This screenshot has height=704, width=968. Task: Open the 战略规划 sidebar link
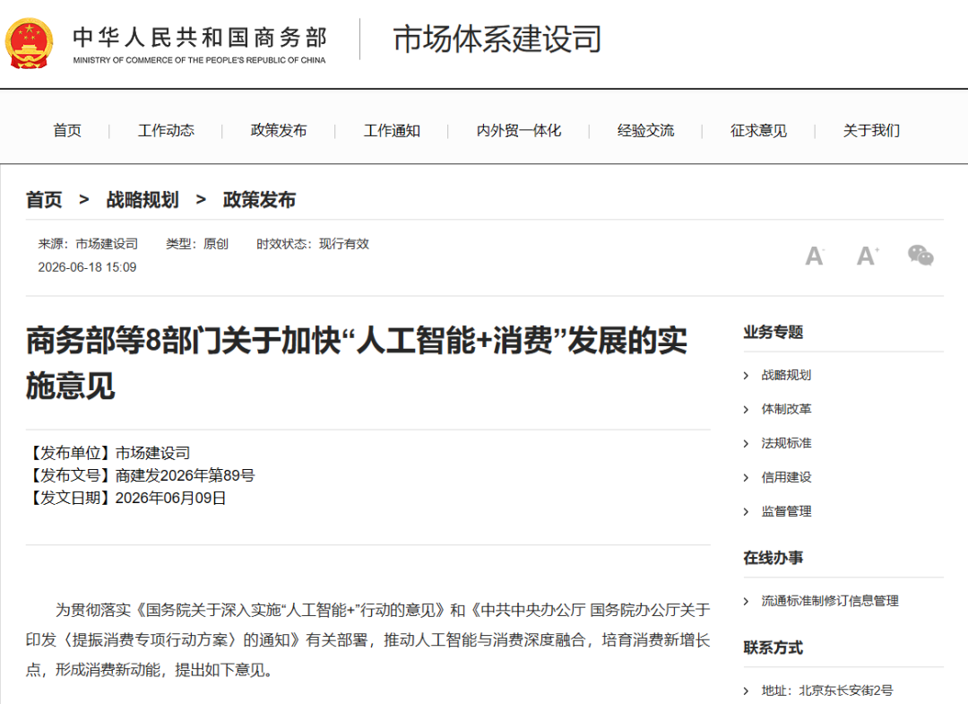coord(786,375)
